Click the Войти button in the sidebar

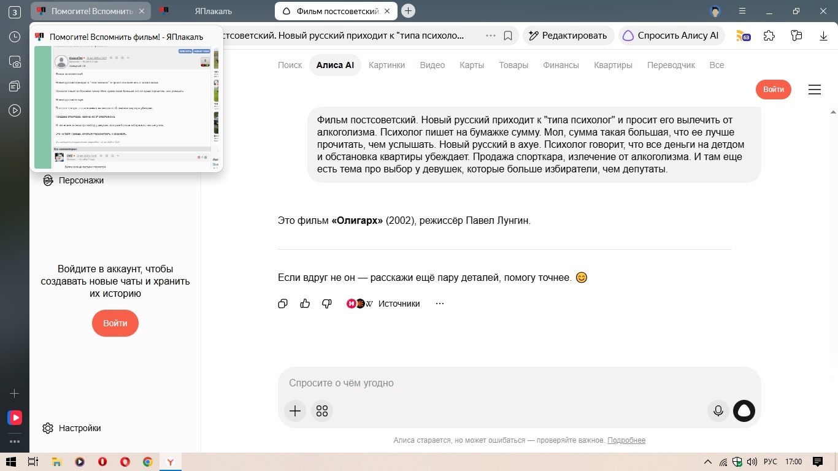115,323
